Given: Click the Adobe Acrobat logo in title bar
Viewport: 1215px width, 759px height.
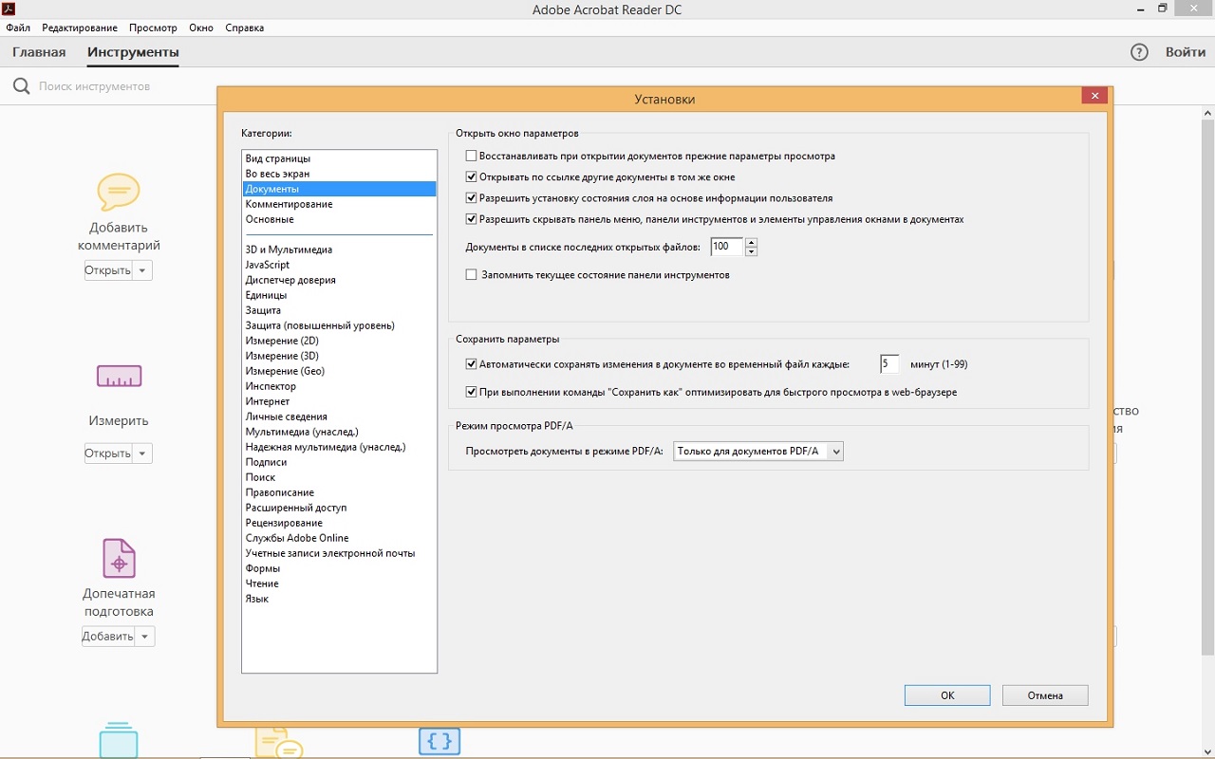Looking at the screenshot, I should [9, 9].
